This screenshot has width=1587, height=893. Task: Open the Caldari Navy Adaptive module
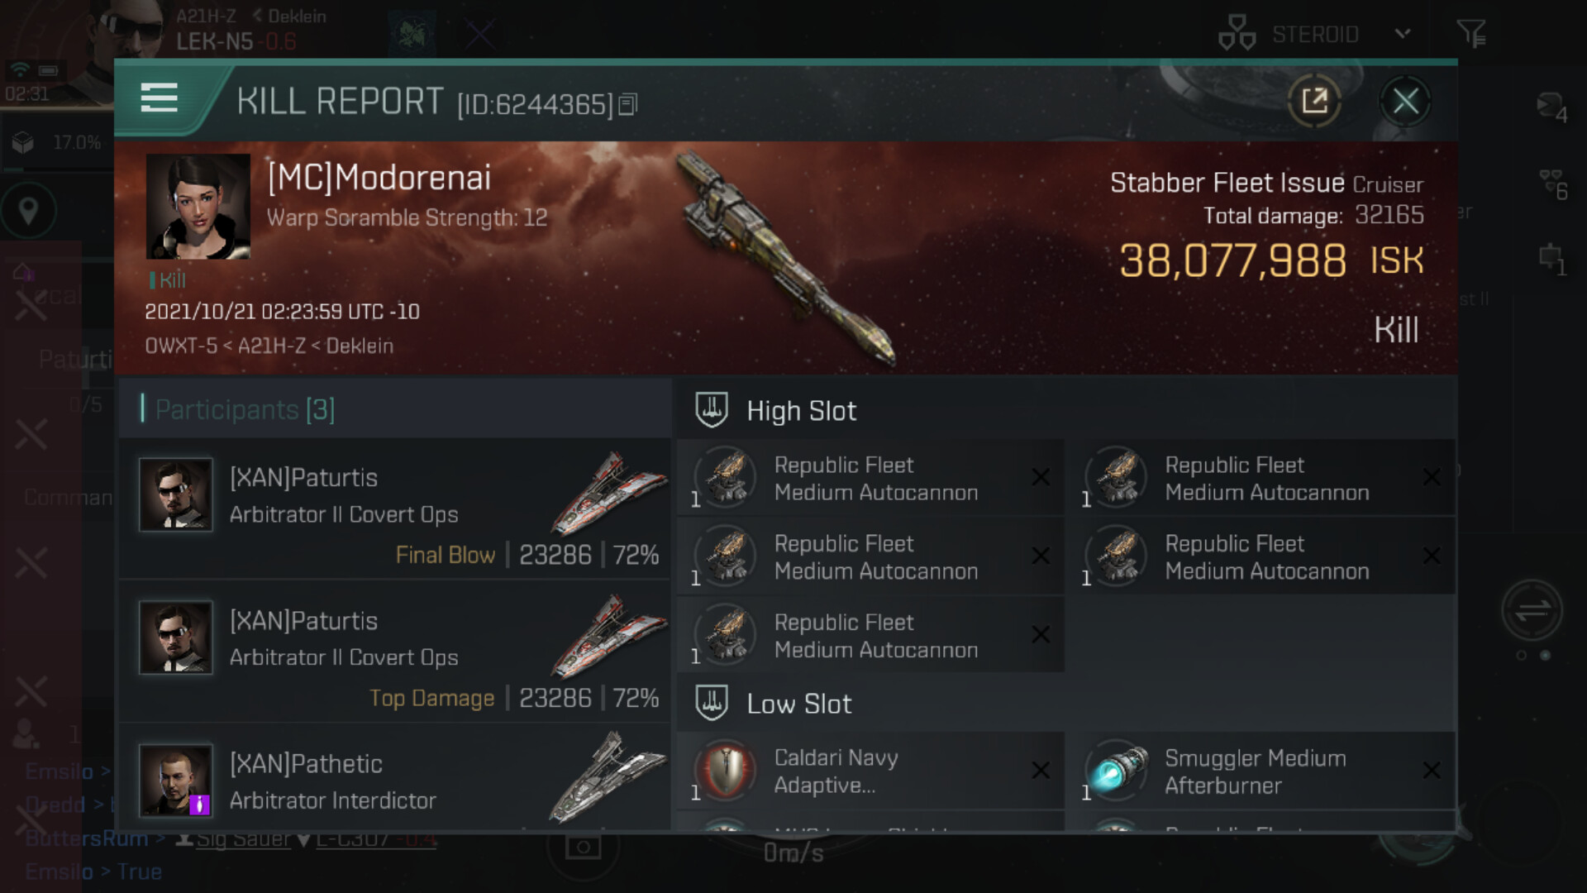pos(870,771)
